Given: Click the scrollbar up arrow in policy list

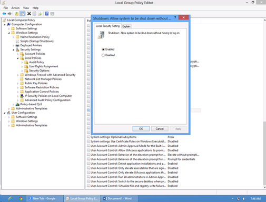Looking at the screenshot, I should [264, 21].
